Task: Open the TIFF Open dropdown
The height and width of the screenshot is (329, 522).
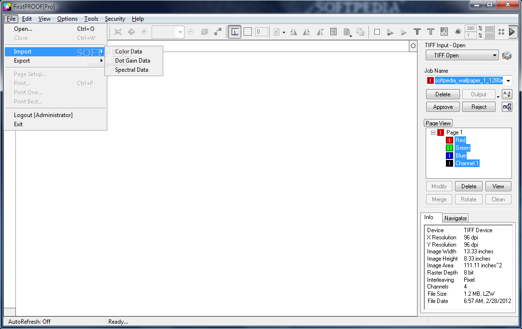Action: pos(462,55)
